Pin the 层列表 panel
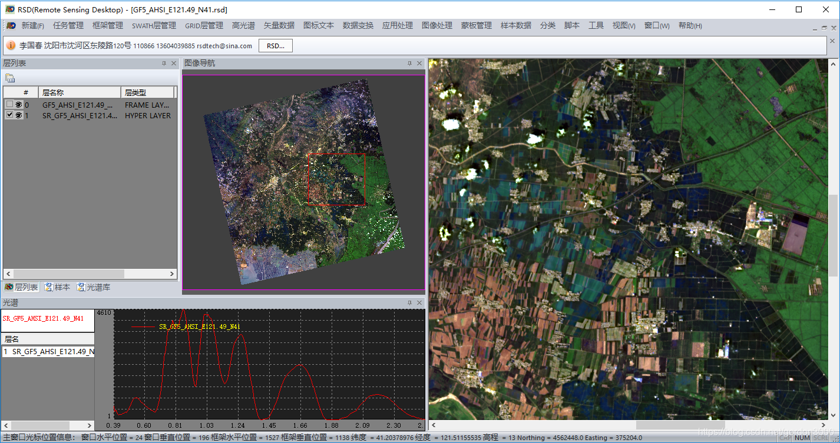This screenshot has height=443, width=840. 164,64
